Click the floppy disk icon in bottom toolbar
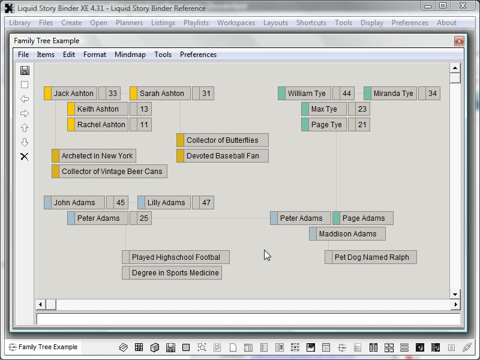 (170, 347)
